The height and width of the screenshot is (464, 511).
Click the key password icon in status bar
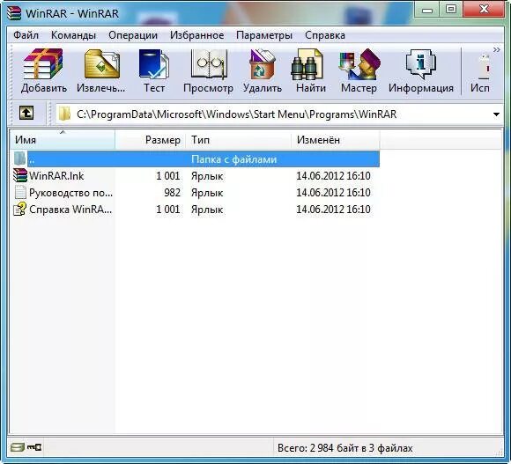(x=34, y=447)
